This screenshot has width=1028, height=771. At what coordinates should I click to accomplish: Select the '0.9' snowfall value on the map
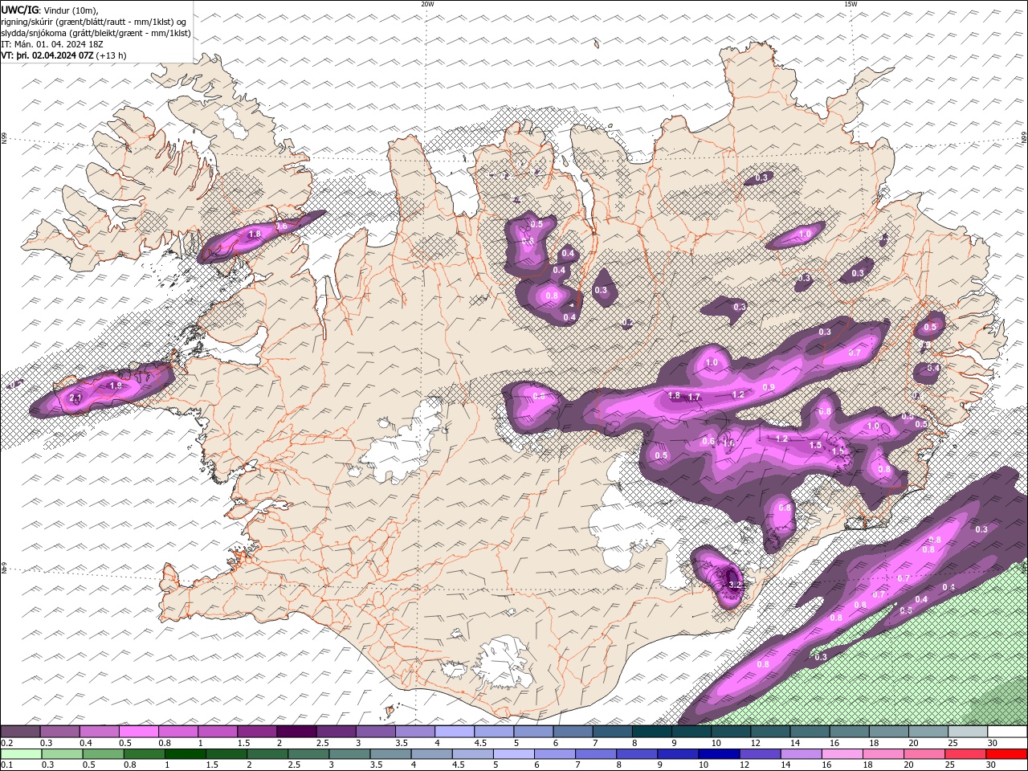click(x=769, y=388)
